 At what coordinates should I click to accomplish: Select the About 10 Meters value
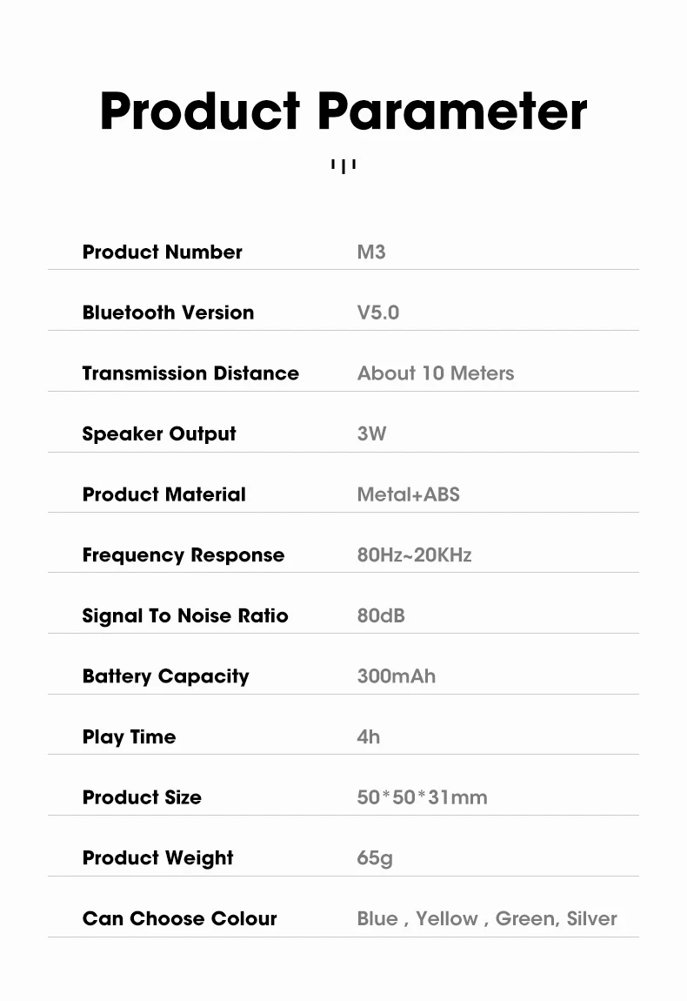[435, 373]
